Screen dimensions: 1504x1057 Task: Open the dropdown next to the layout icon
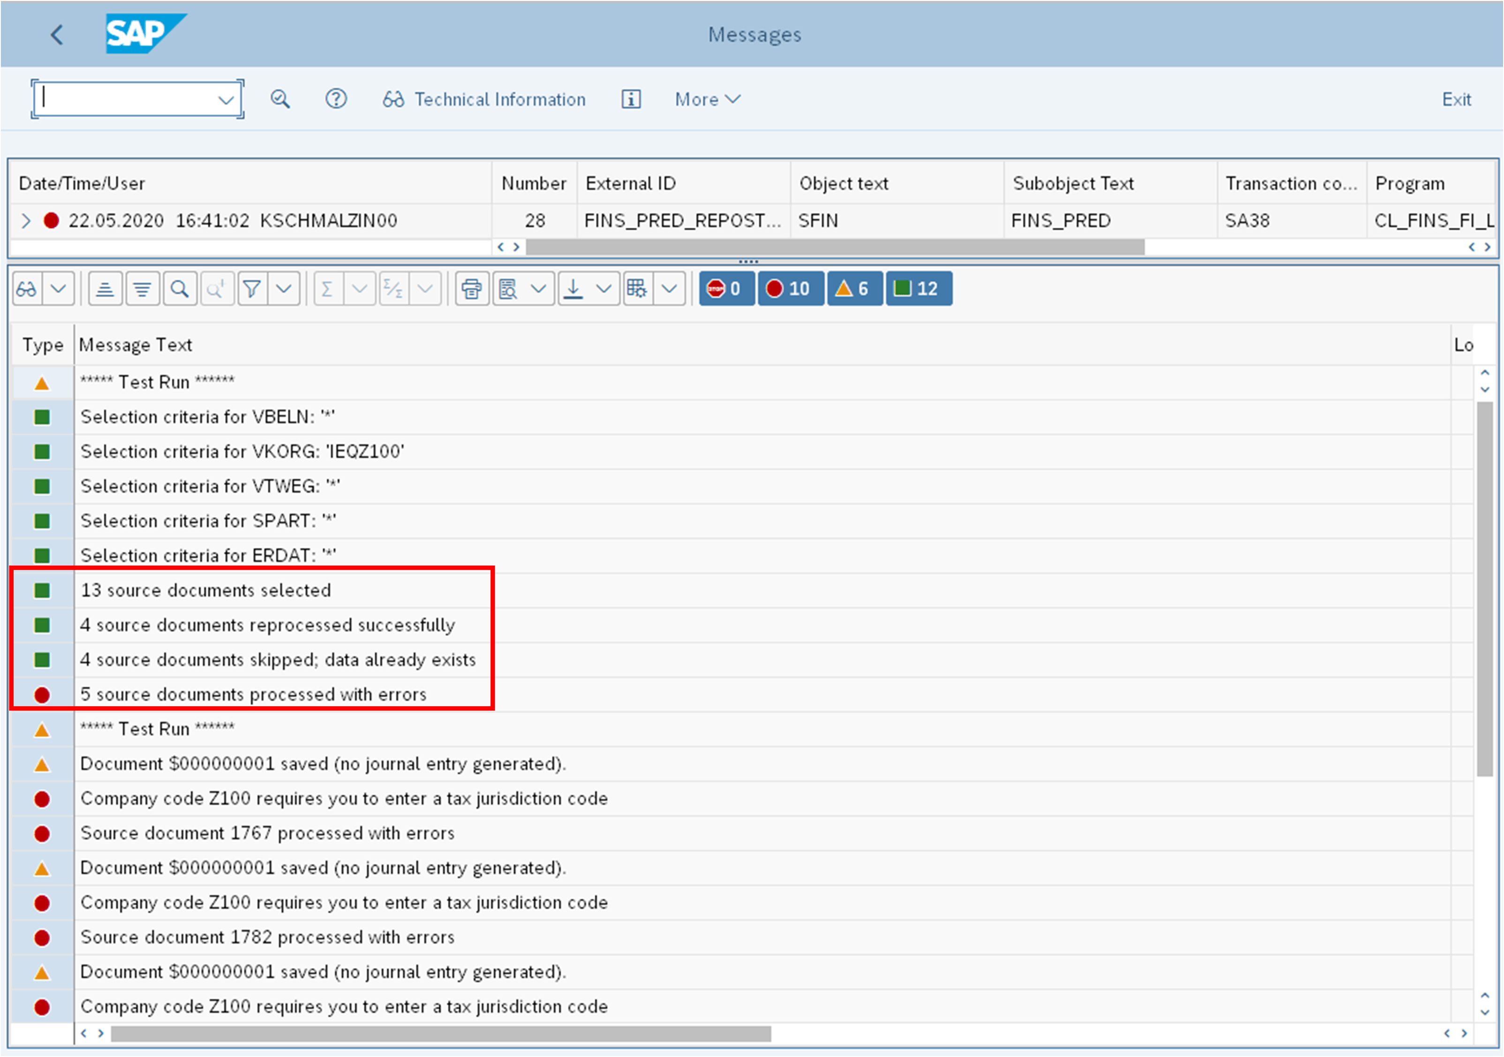coord(670,288)
